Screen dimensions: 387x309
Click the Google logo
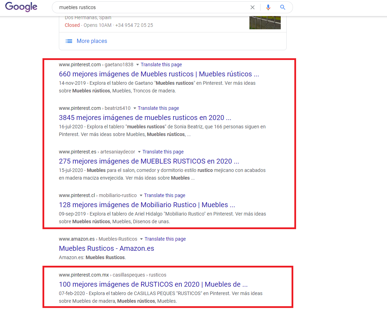click(21, 7)
